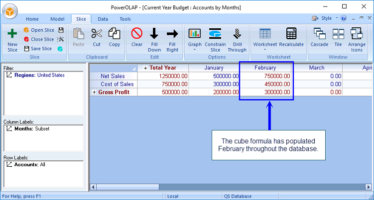Copy selection with the Copy icon
This screenshot has height=200, width=374.
pos(114,34)
